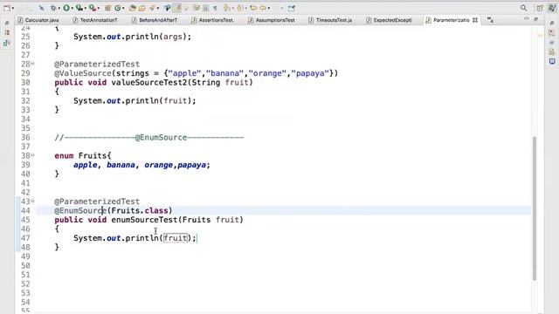Select the Java perspective icon
559x314 pixels.
point(551,8)
